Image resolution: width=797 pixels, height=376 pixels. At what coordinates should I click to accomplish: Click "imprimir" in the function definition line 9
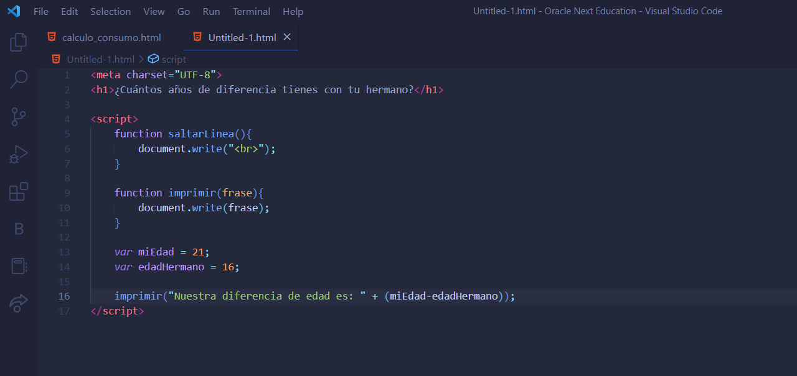point(192,193)
